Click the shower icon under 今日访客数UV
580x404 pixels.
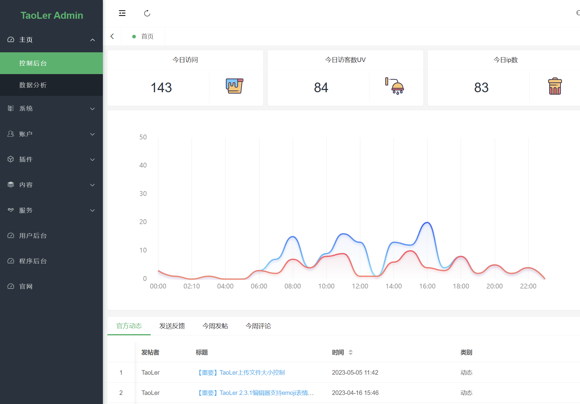click(x=395, y=86)
